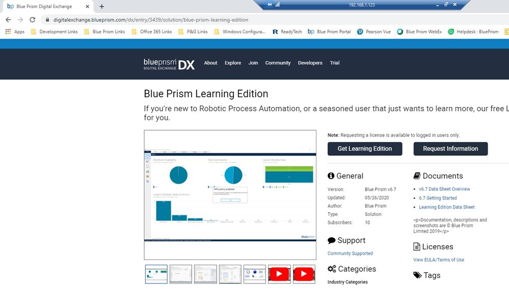Click the remote session signal strength icon
The width and height of the screenshot is (509, 289).
click(277, 5)
